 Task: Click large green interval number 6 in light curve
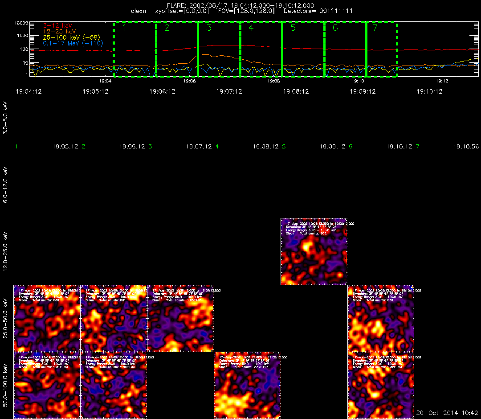pos(335,28)
